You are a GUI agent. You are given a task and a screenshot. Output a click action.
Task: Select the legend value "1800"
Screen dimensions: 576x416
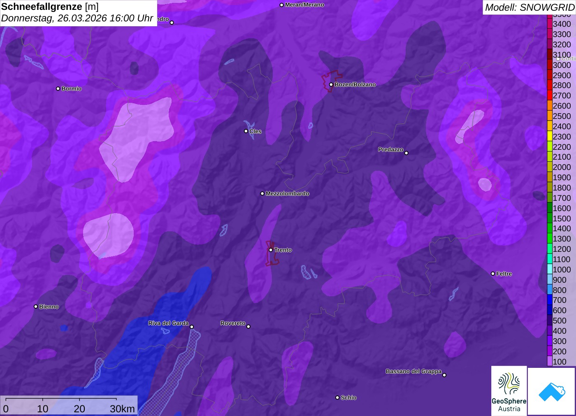tap(562, 188)
